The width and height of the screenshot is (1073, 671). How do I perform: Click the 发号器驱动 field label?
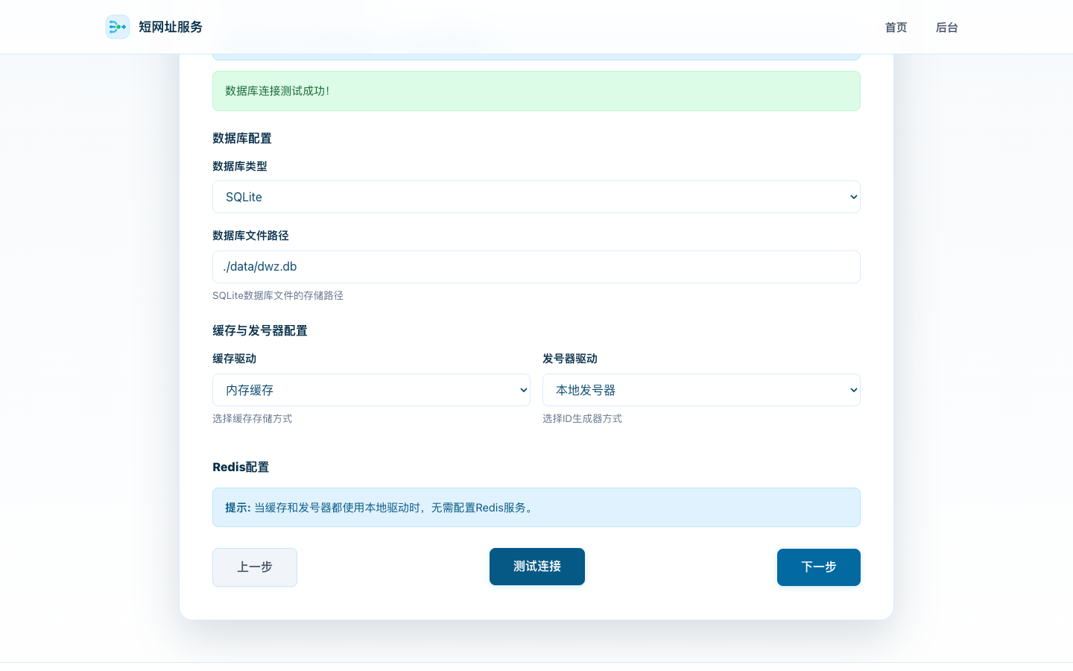[570, 359]
